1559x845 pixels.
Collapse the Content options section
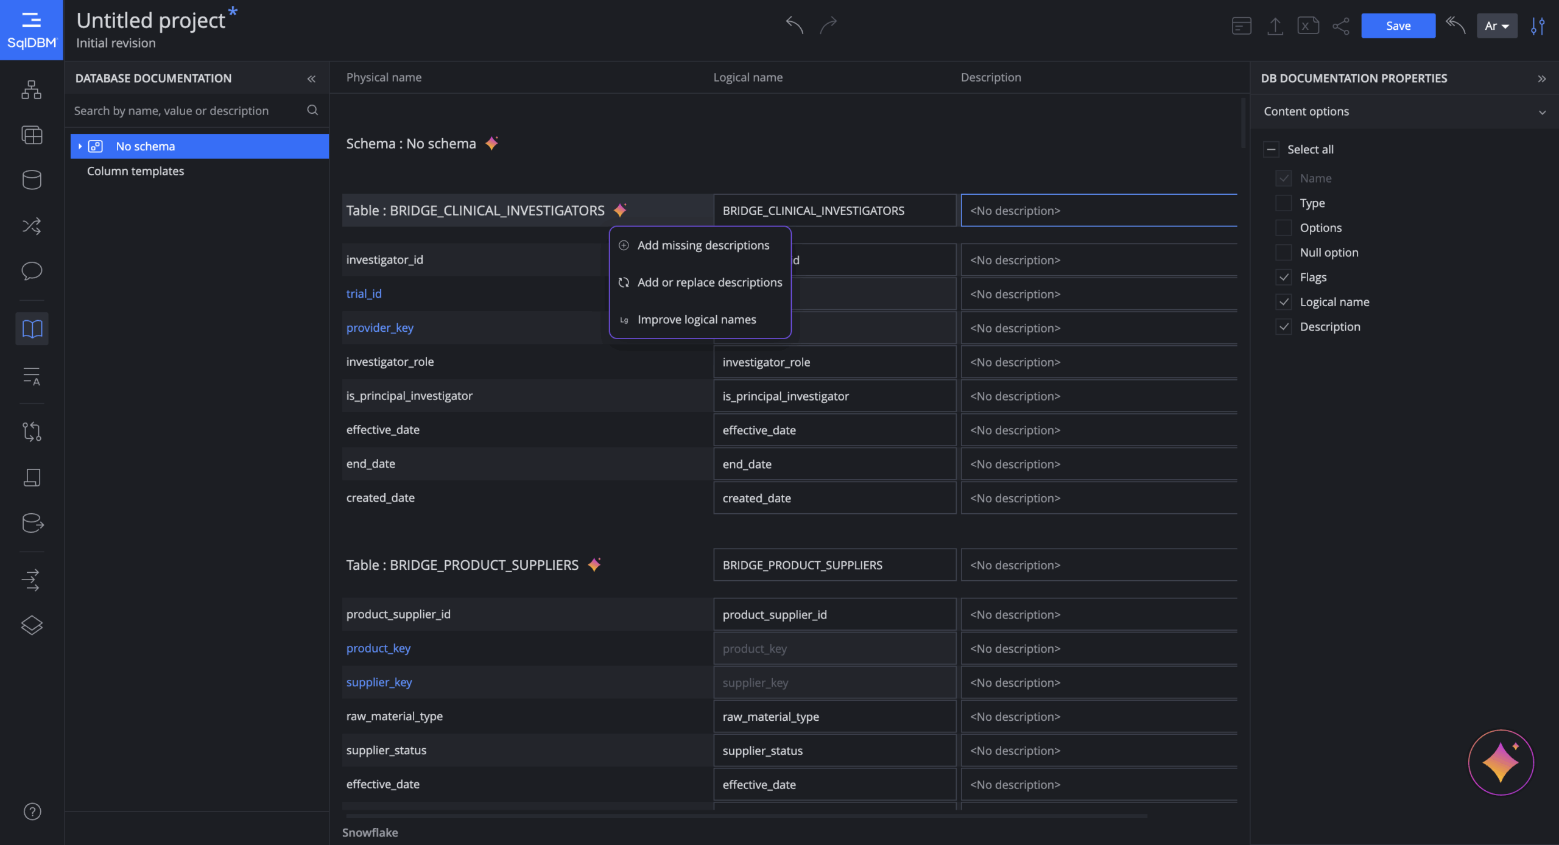(1541, 111)
